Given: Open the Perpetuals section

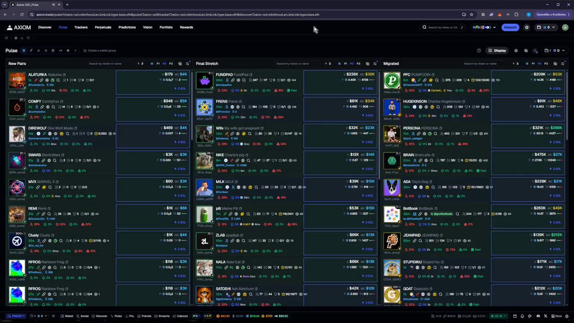Looking at the screenshot, I should pyautogui.click(x=103, y=27).
